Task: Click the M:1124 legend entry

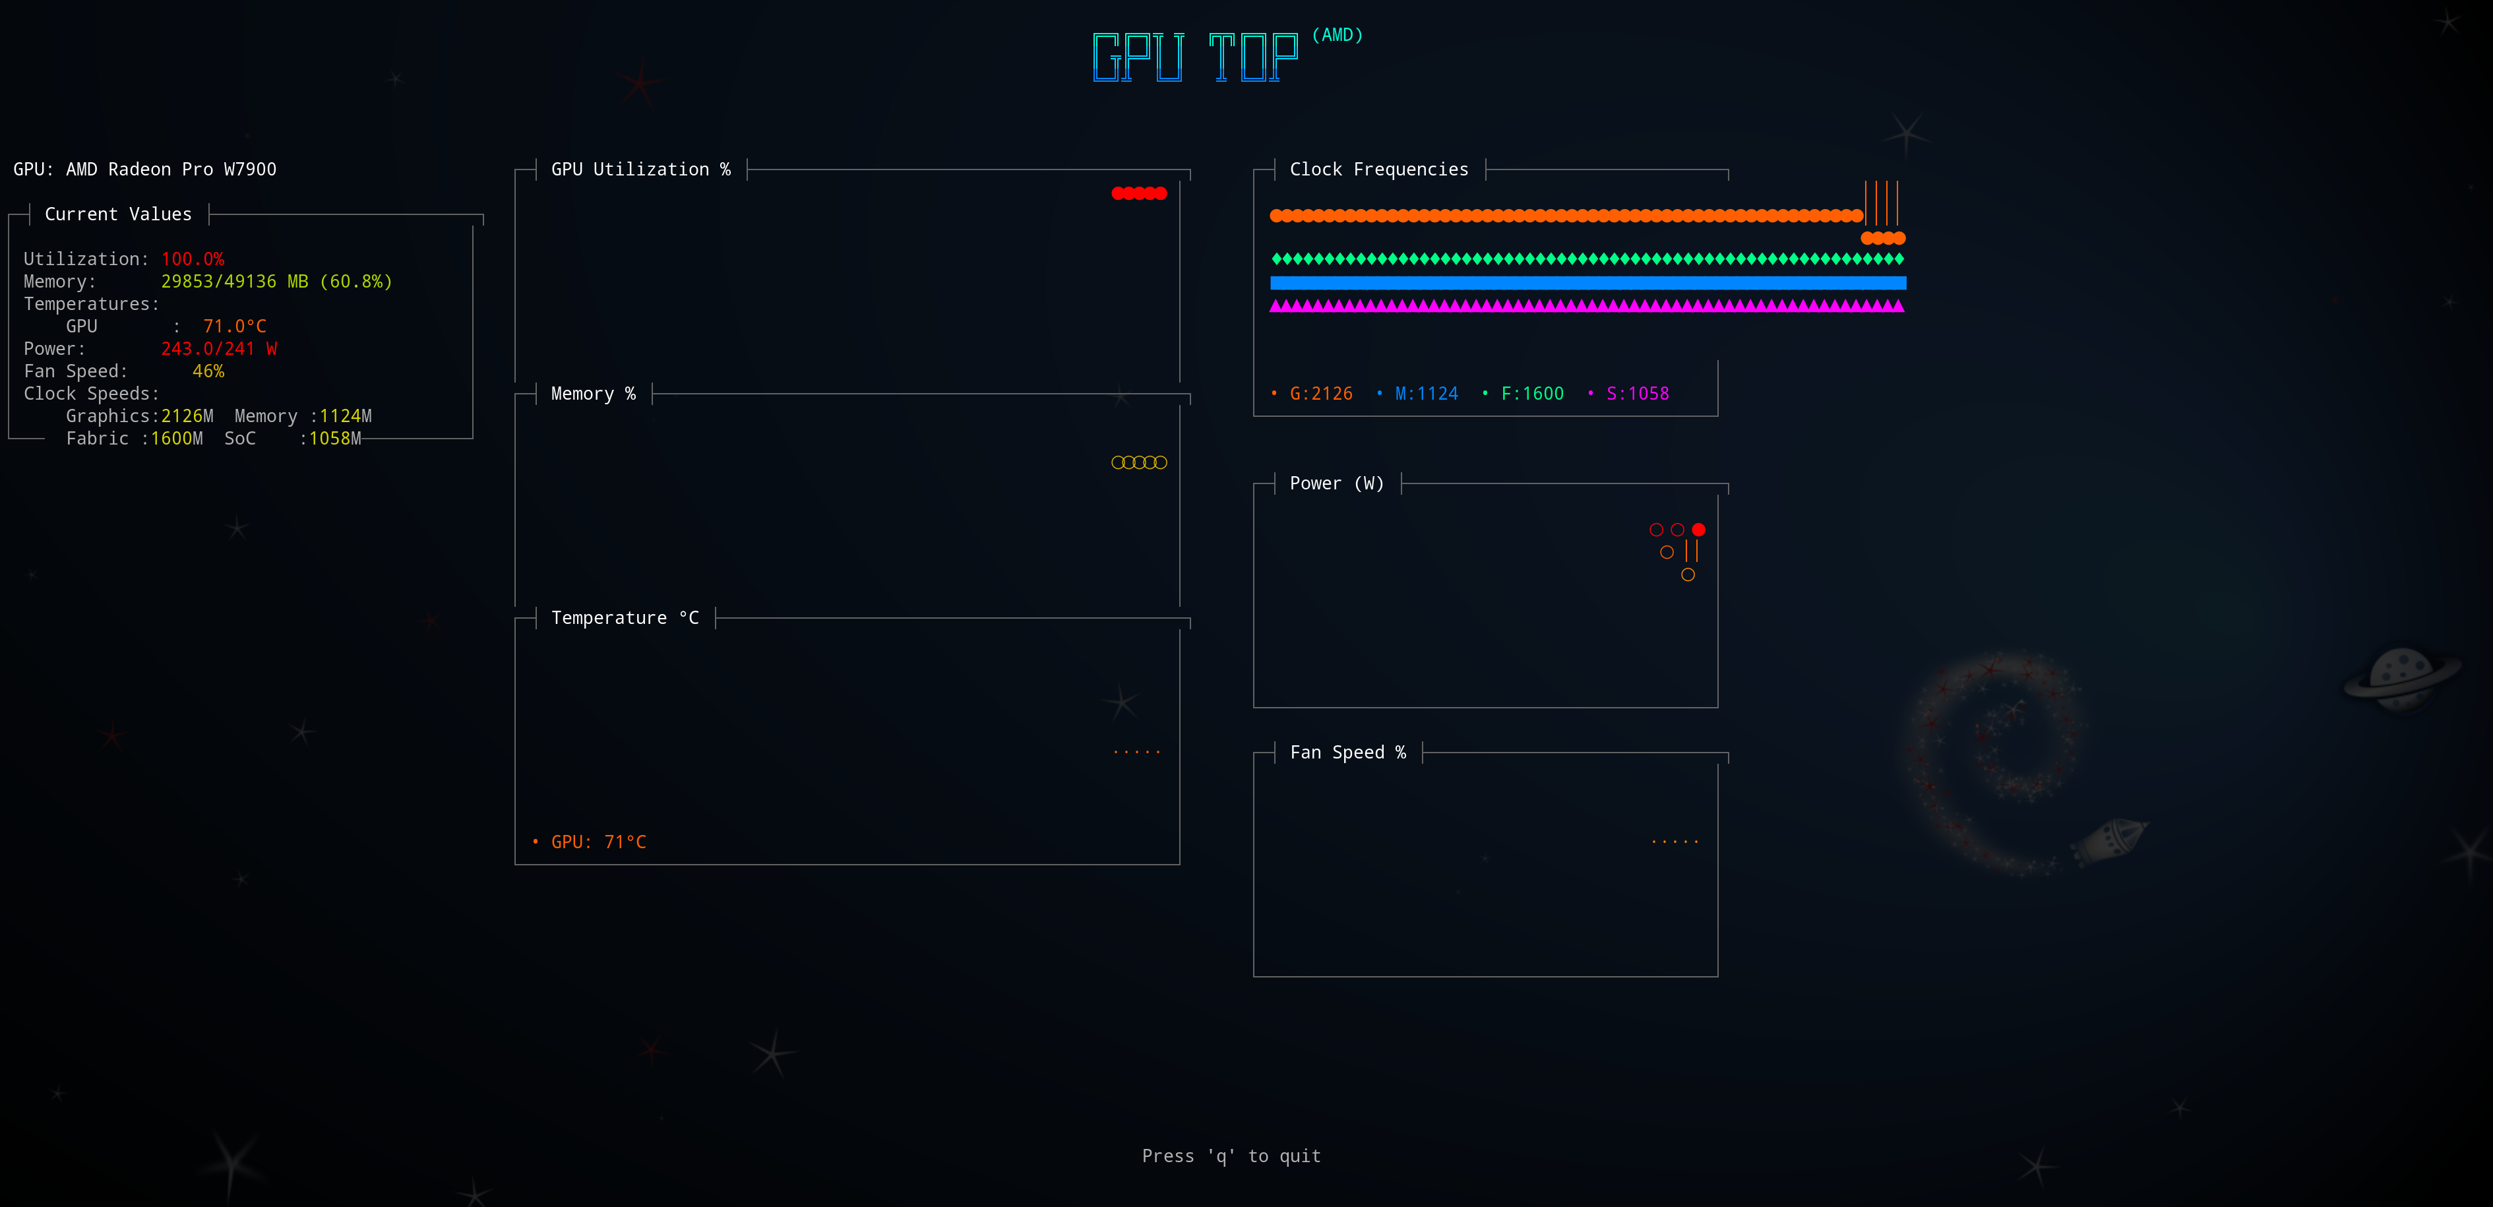Action: [1417, 394]
